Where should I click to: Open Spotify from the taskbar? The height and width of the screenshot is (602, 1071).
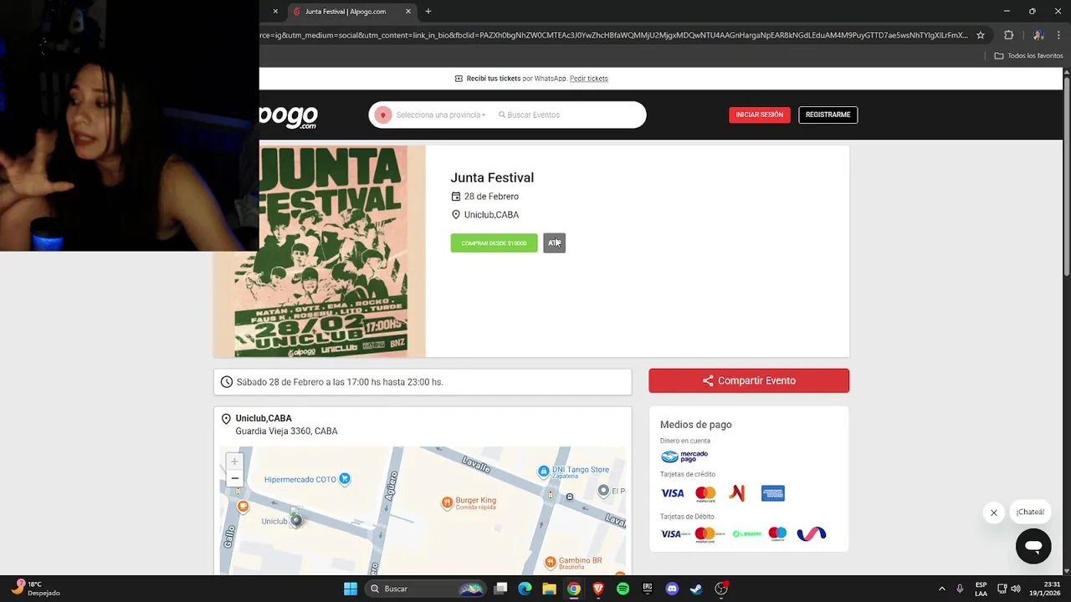coord(623,589)
